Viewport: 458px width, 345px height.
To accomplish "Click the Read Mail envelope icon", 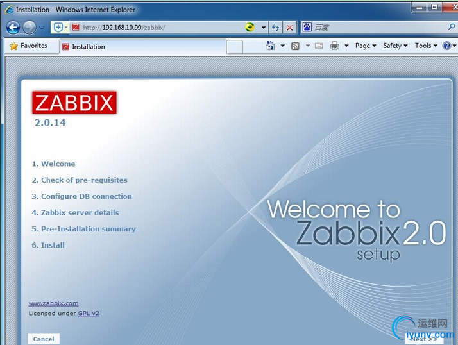I will (x=319, y=46).
